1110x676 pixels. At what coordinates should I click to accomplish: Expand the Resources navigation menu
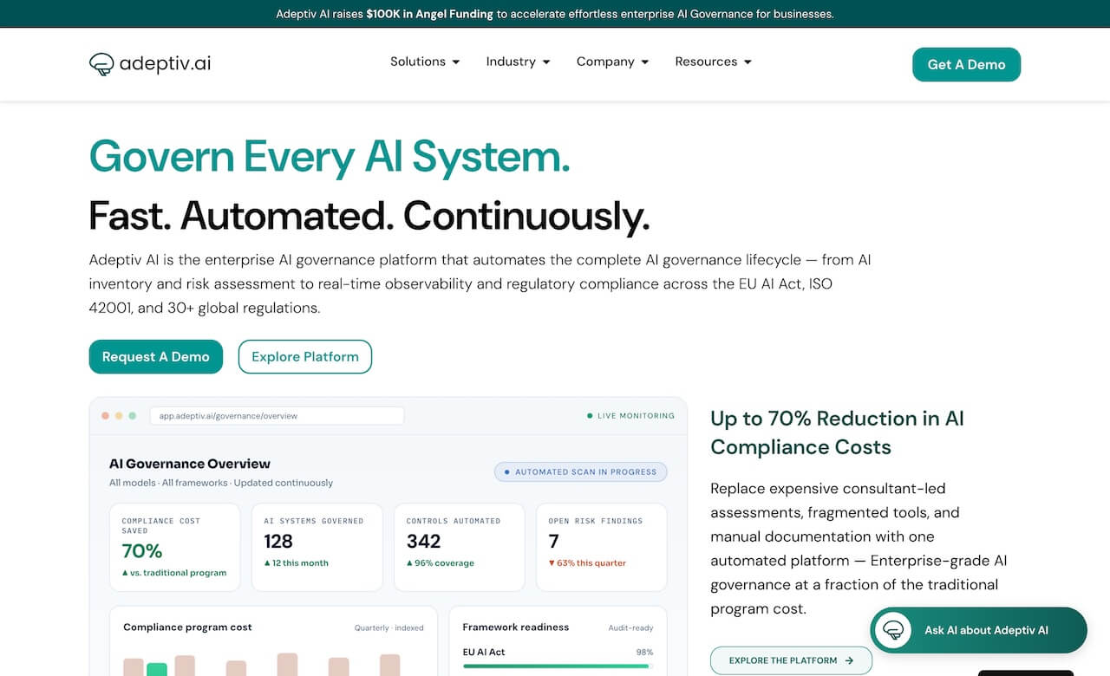pyautogui.click(x=713, y=62)
